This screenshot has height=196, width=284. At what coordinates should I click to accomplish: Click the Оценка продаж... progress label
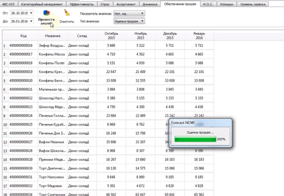[x=200, y=132]
